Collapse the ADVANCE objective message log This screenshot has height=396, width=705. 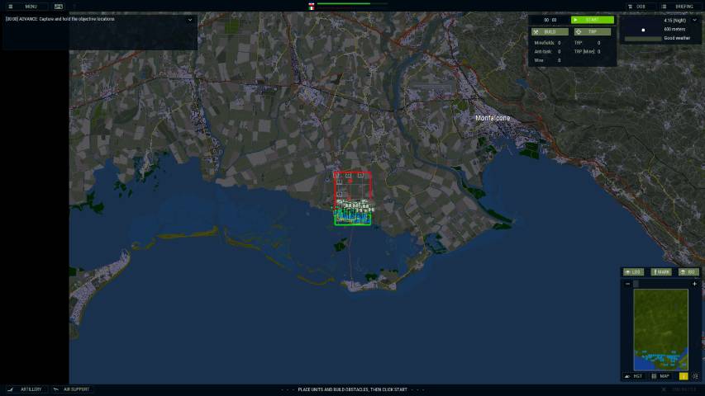click(190, 19)
